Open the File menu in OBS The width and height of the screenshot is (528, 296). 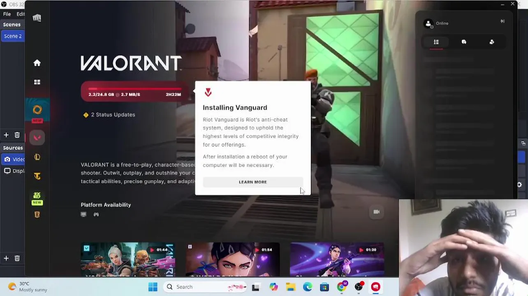click(7, 14)
